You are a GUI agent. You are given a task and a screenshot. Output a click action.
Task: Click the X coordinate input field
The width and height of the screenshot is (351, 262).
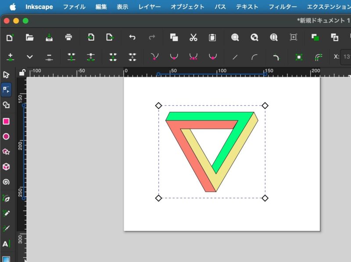pos(347,57)
